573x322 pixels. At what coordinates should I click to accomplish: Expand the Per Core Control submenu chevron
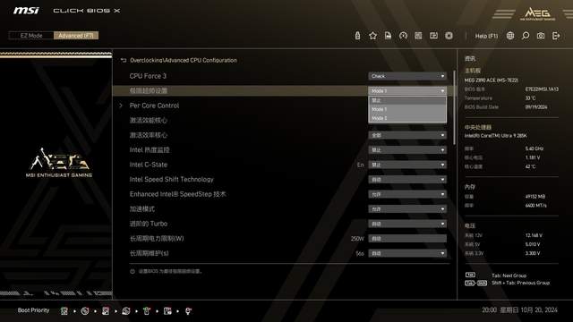point(121,106)
